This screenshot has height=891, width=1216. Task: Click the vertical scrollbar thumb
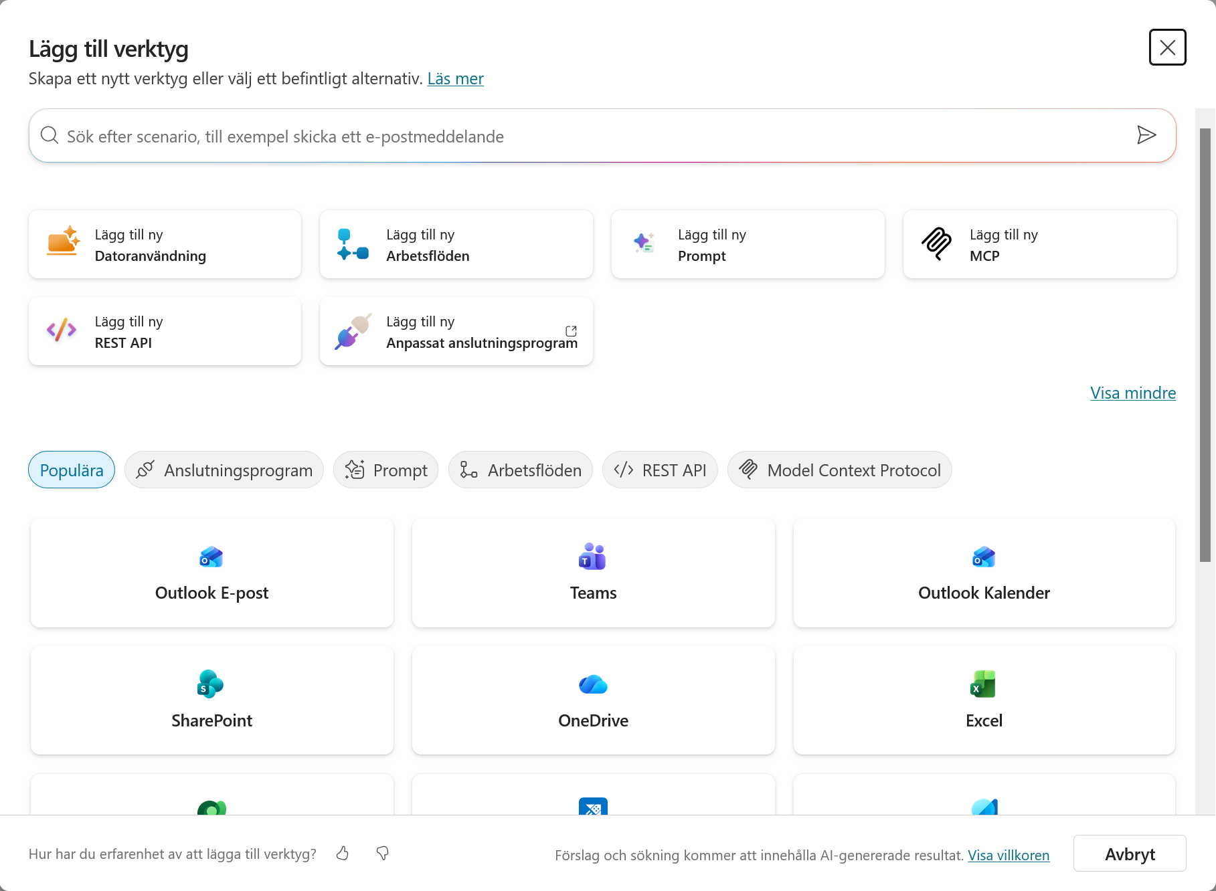(x=1205, y=344)
